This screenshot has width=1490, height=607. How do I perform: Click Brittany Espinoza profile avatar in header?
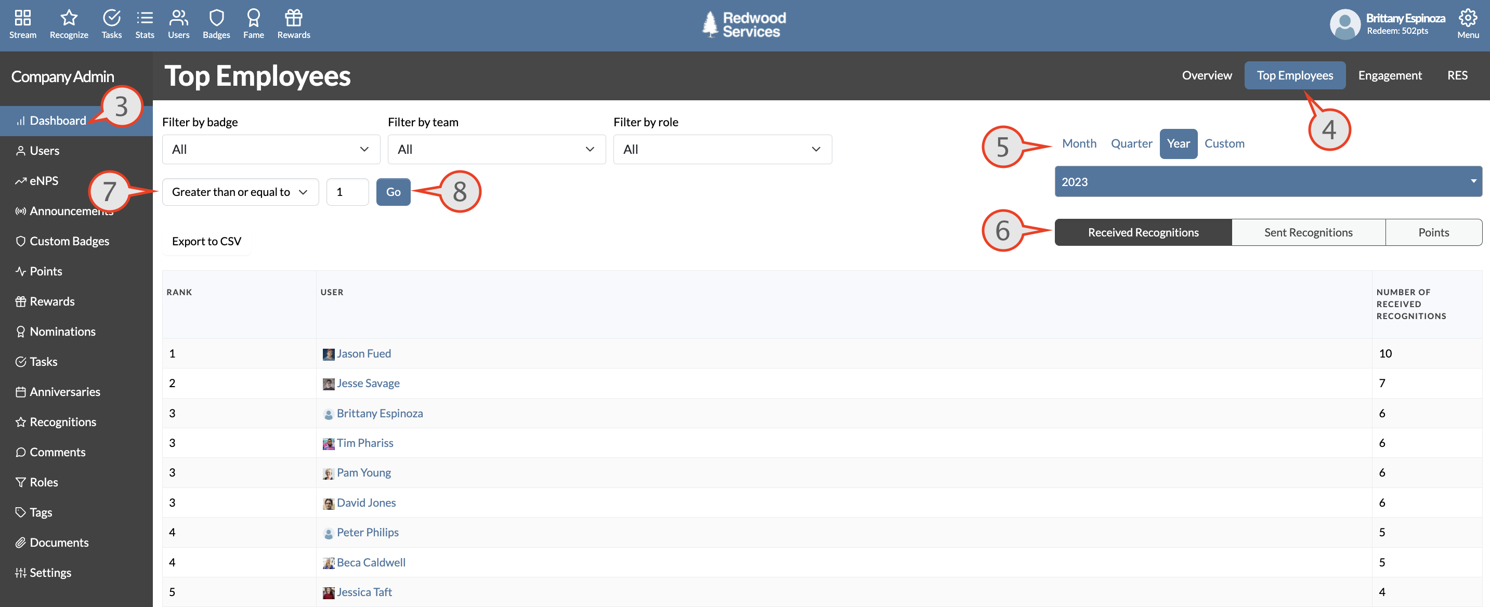(x=1345, y=25)
